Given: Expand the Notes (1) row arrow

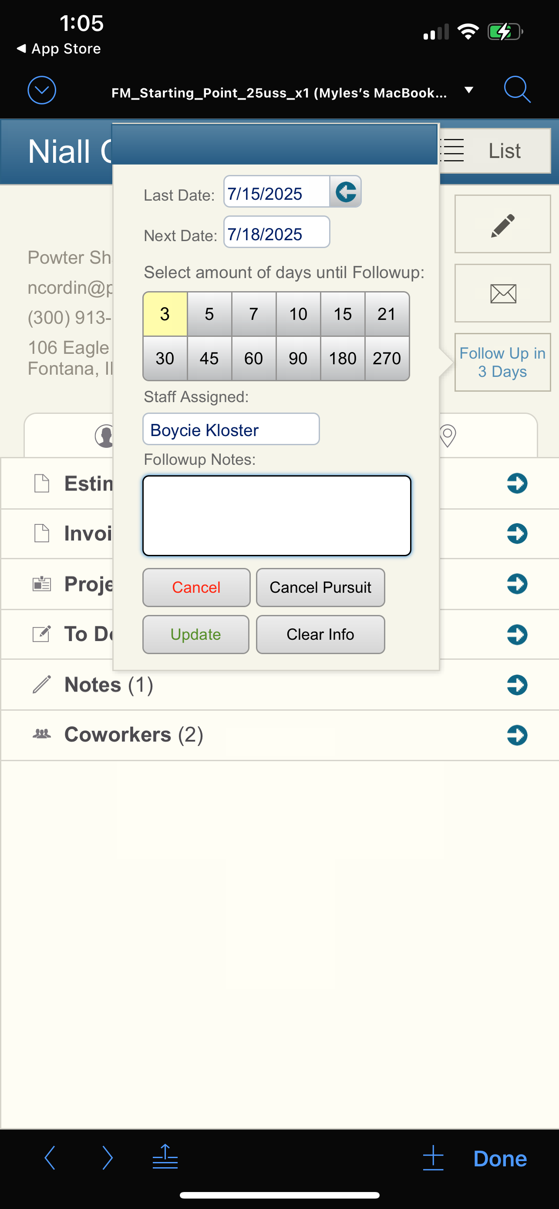Looking at the screenshot, I should pos(517,685).
